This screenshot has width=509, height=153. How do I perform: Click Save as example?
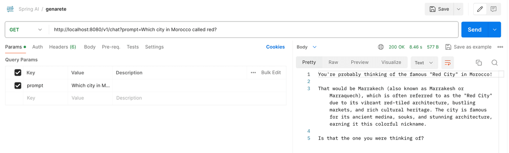468,47
